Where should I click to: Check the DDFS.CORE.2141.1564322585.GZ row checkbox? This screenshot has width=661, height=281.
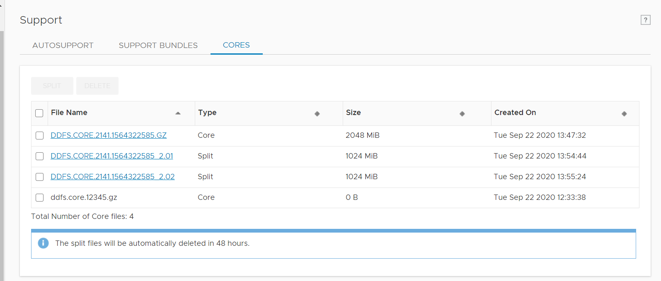click(x=39, y=136)
